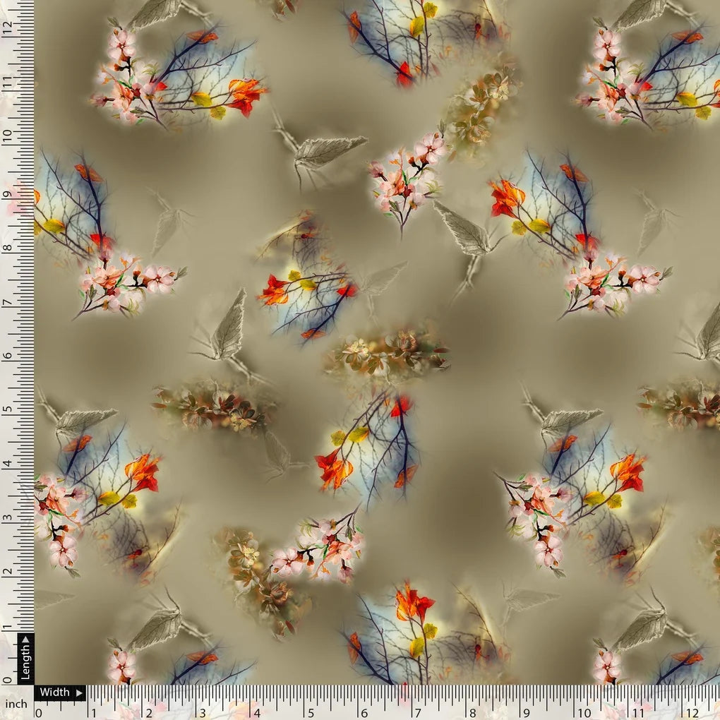Click the 0 mark on the horizontal ruler
720x720 pixels.
tap(39, 712)
